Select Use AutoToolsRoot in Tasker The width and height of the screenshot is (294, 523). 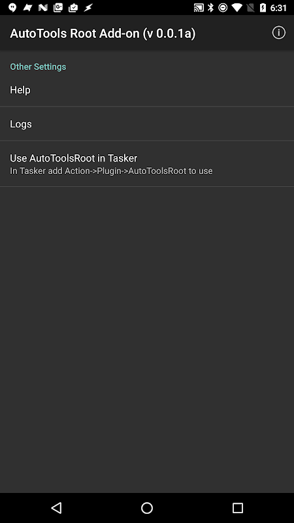[x=147, y=164]
